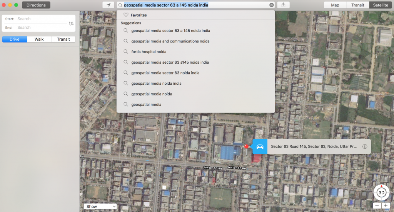Select suggestion 'geospatial media sector 63 a 145 noida india'

195,31
